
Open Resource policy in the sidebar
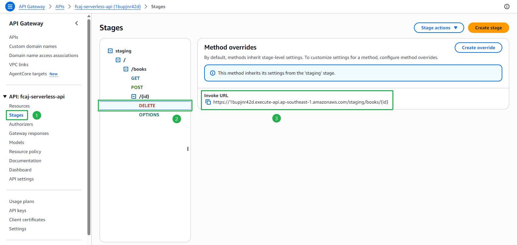(x=25, y=151)
